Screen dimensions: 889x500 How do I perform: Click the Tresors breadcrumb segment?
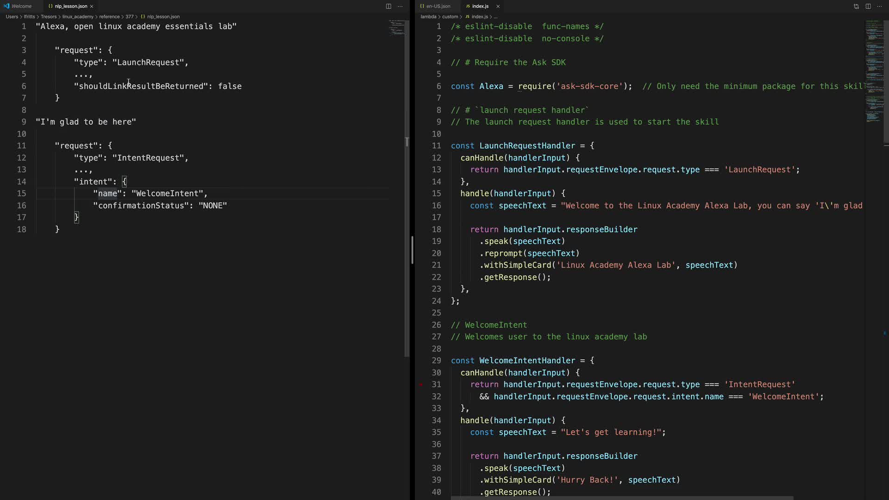click(x=49, y=17)
